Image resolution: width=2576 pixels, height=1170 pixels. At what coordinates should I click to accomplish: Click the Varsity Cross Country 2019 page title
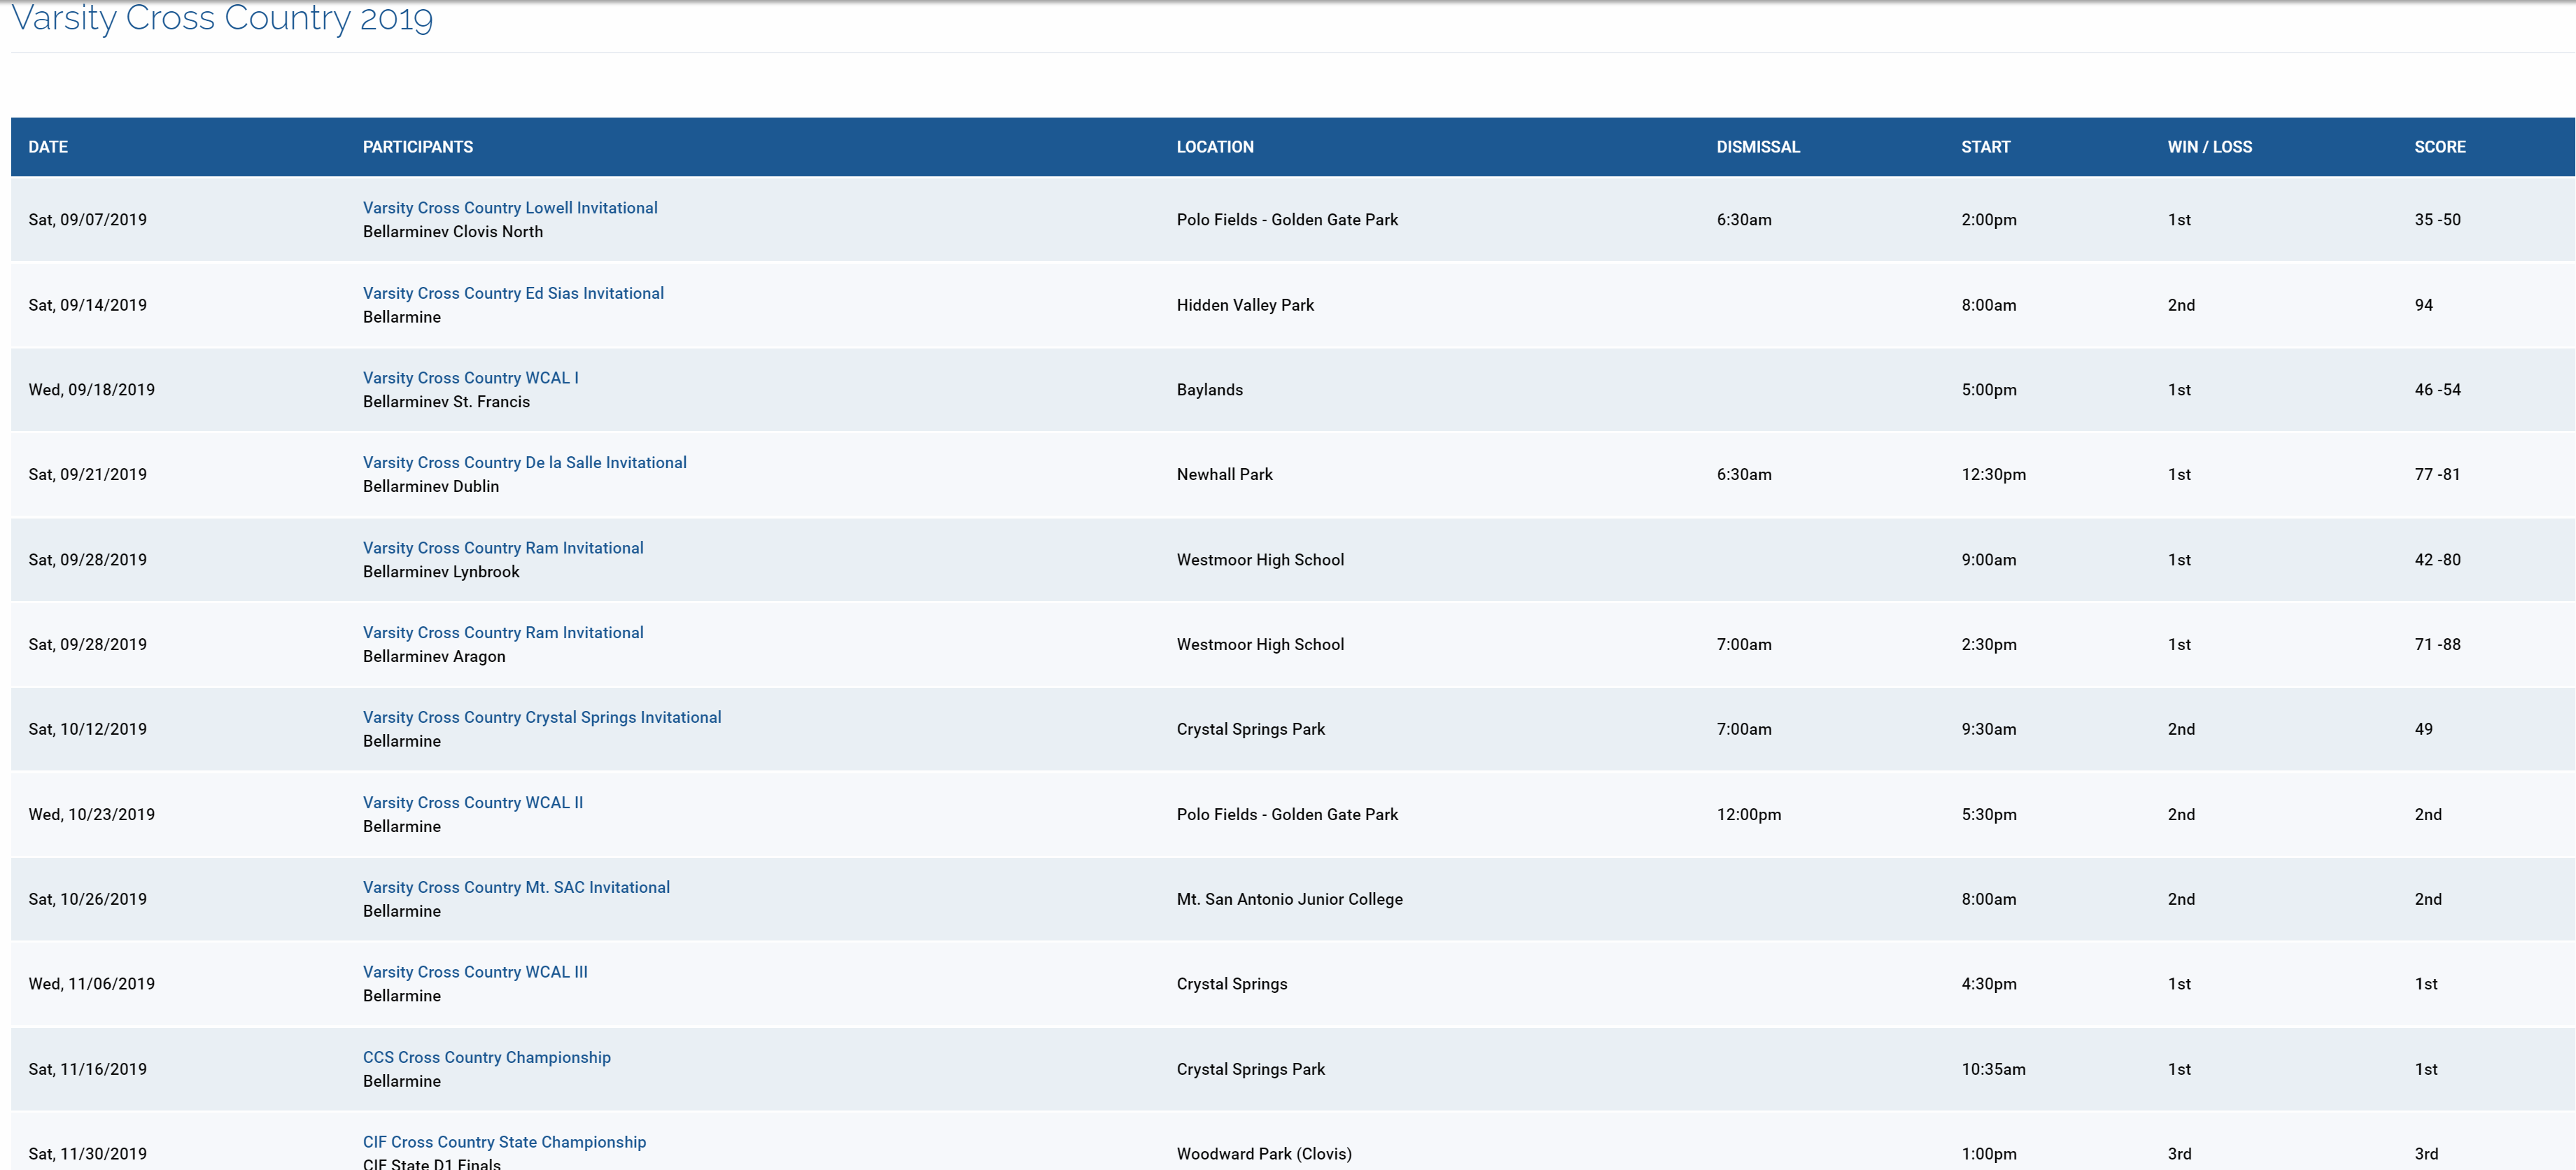coord(222,18)
